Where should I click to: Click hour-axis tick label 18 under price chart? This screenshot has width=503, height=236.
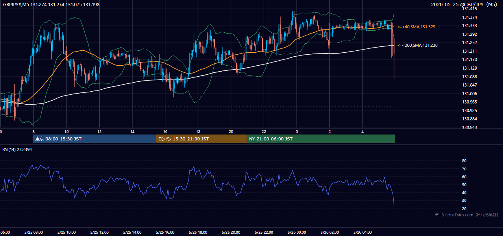198,131
